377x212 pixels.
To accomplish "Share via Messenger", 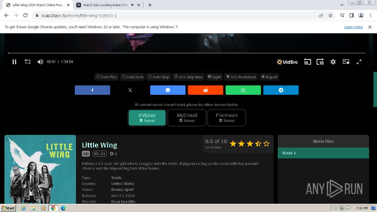I will [168, 90].
